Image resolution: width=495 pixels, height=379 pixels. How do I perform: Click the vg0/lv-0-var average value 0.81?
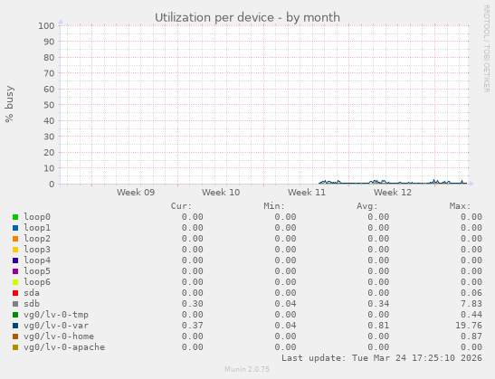tap(378, 326)
